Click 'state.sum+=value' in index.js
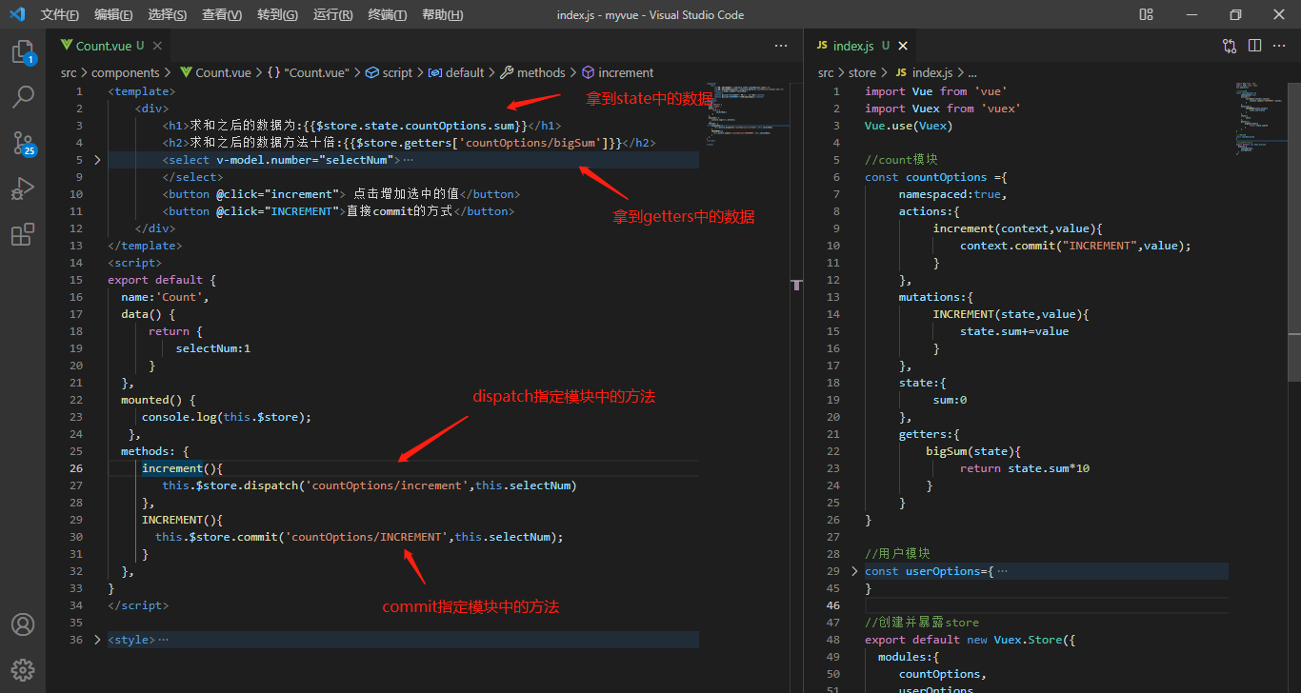 [x=1014, y=331]
